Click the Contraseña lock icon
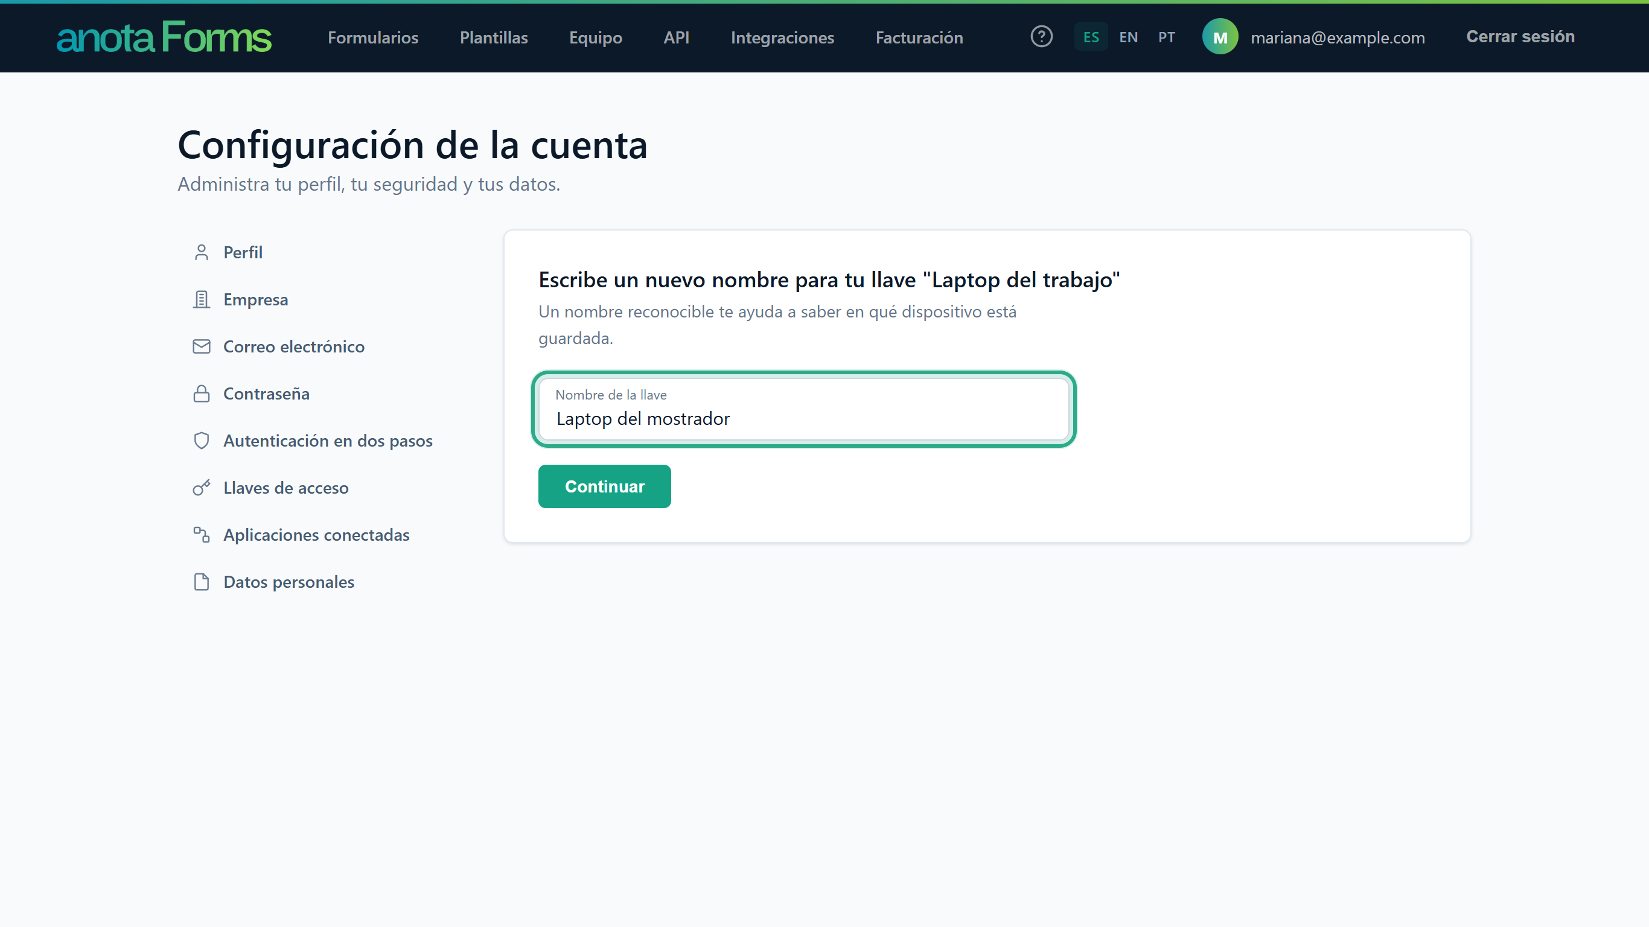 point(202,393)
